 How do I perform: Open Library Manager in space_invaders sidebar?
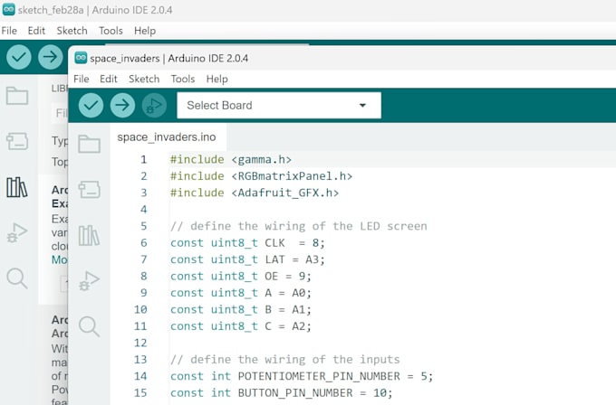click(x=89, y=235)
